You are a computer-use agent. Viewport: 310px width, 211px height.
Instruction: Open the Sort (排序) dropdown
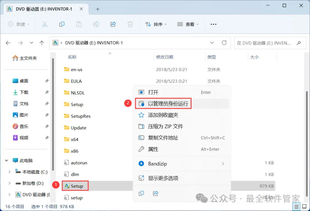point(156,24)
